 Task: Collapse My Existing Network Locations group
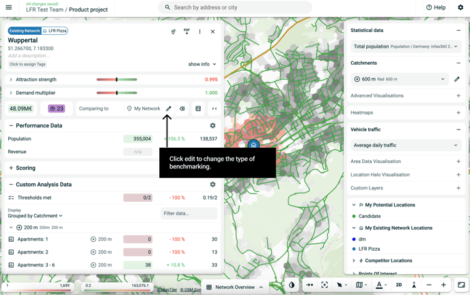coord(354,228)
